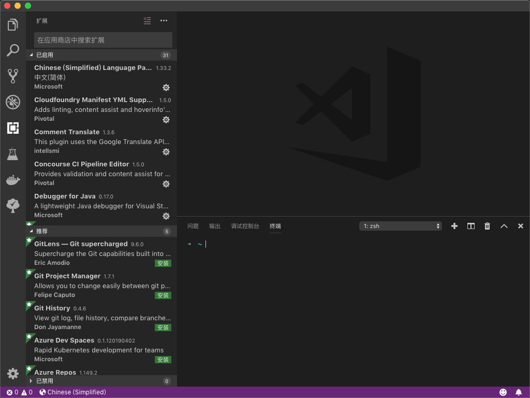Create a new terminal with the plus icon
530x398 pixels.
tap(454, 226)
